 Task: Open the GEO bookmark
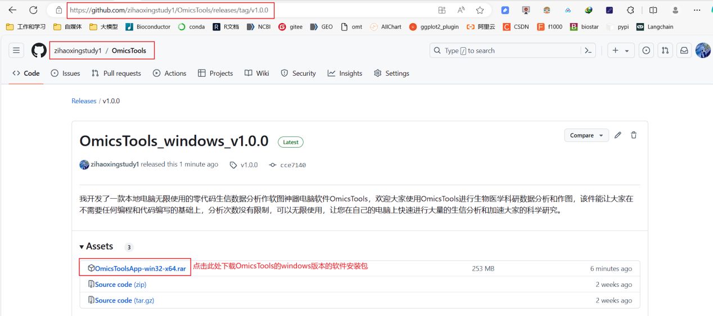click(322, 26)
